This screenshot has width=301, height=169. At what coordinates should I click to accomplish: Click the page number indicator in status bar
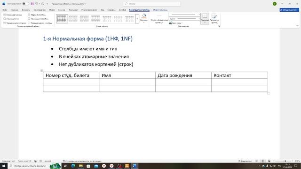[8, 161]
